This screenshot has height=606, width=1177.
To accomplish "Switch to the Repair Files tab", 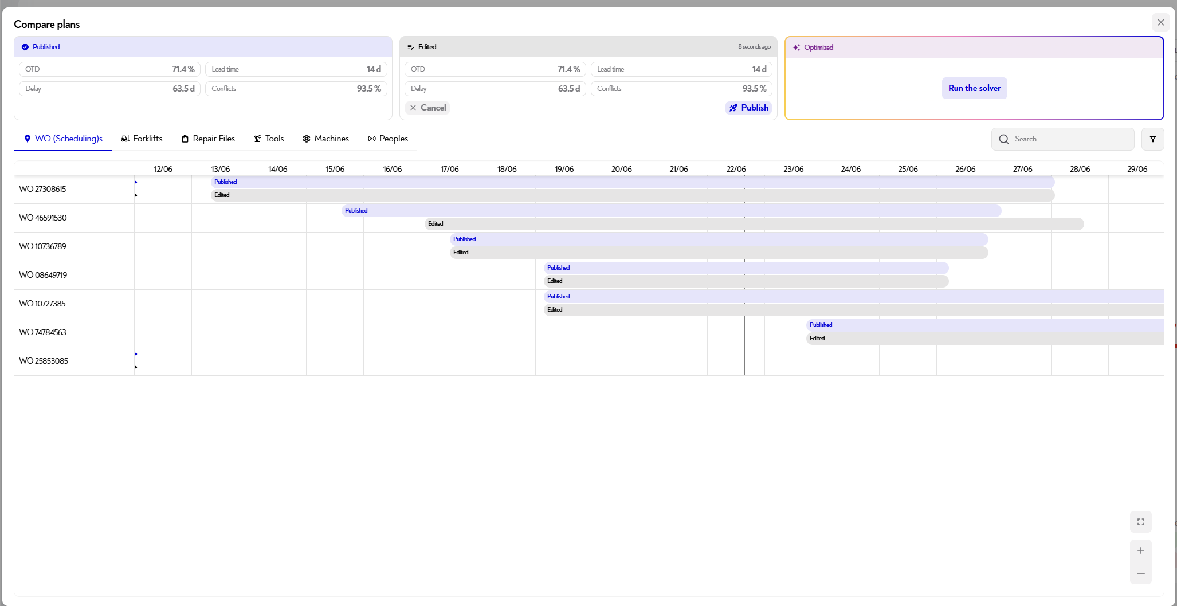I will [208, 139].
